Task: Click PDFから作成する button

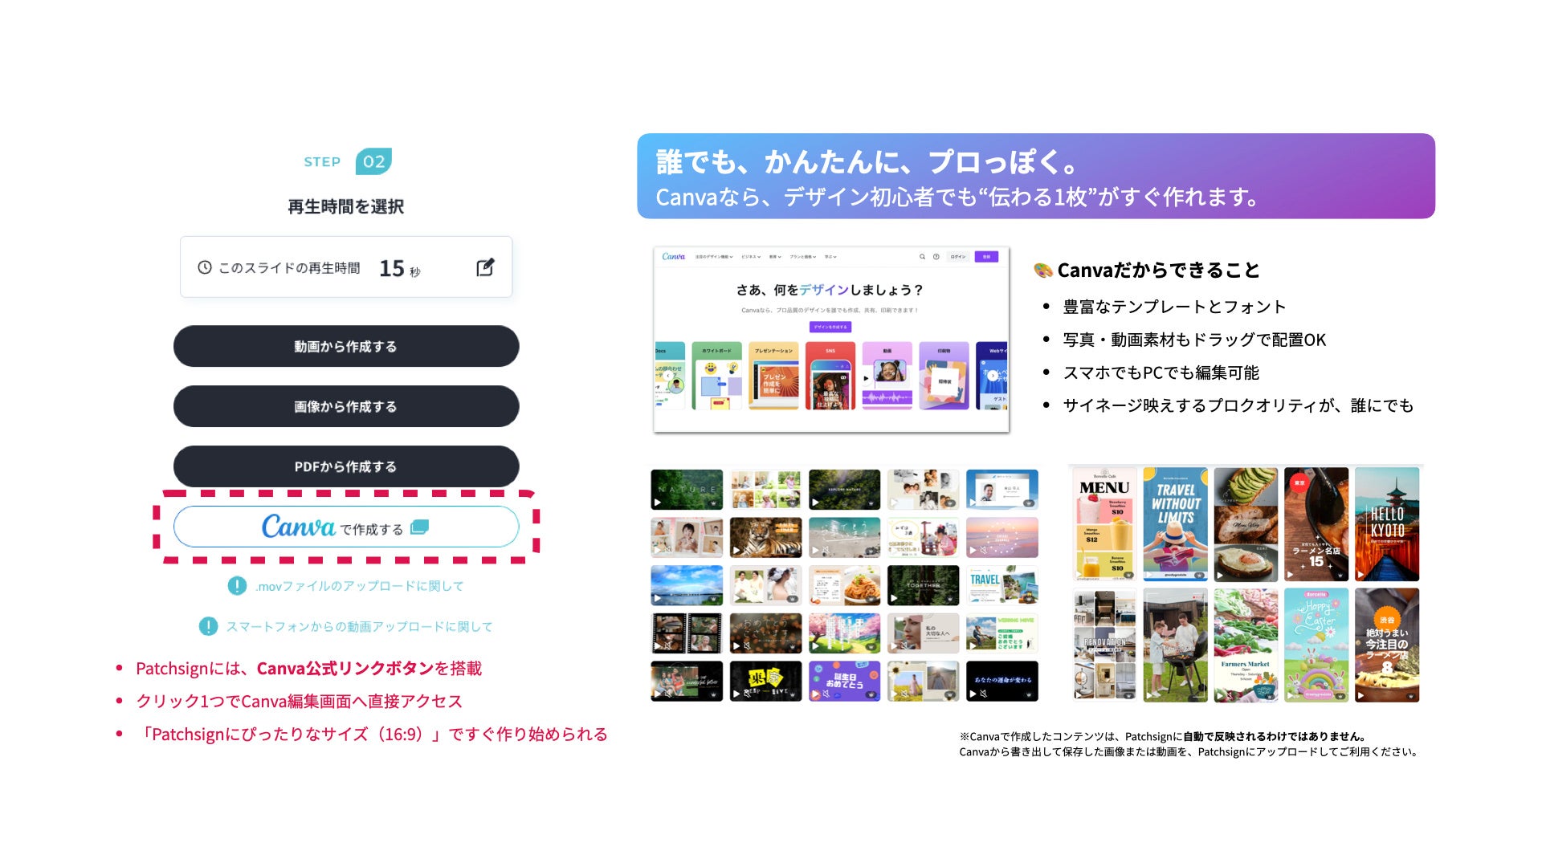Action: point(345,466)
